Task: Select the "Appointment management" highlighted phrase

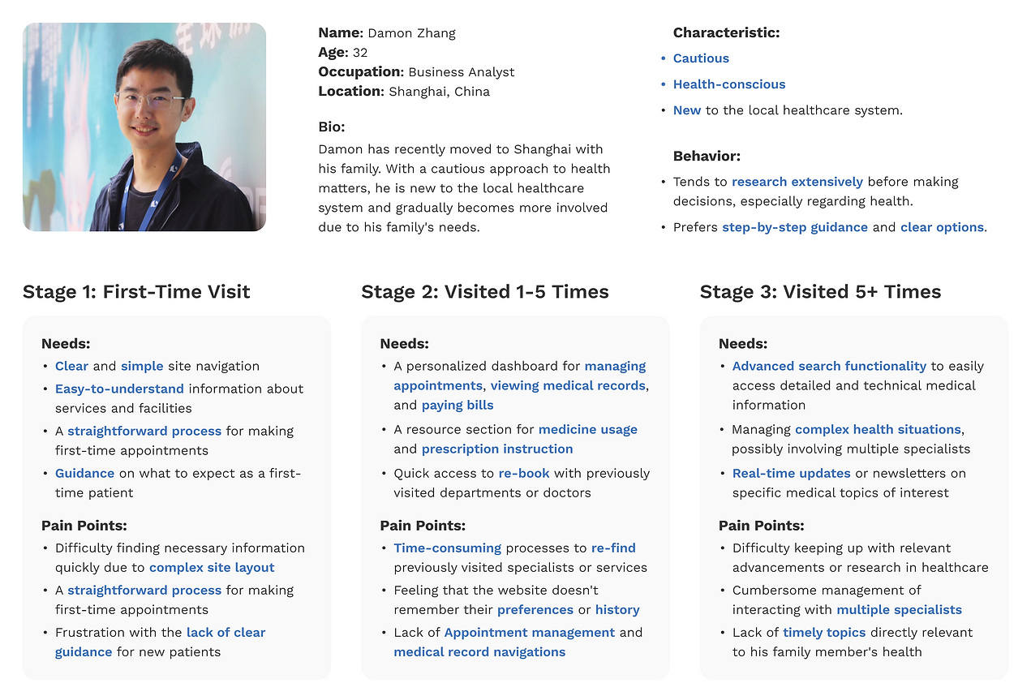Action: pyautogui.click(x=529, y=632)
